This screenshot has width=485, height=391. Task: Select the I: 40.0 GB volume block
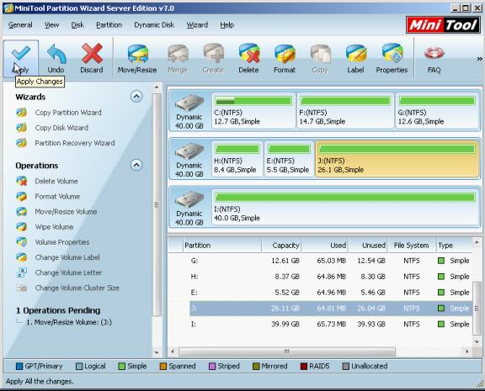(x=345, y=207)
